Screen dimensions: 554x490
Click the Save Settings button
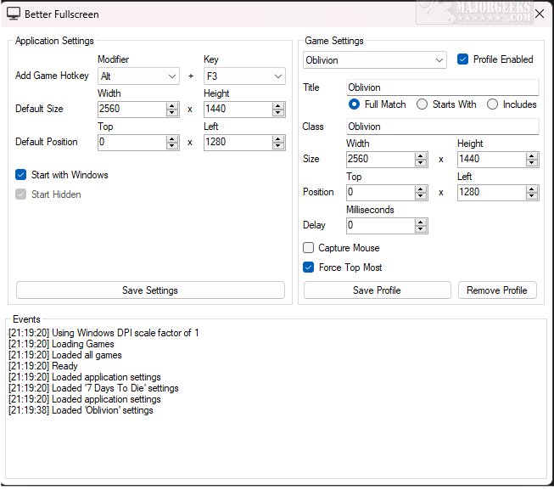150,290
